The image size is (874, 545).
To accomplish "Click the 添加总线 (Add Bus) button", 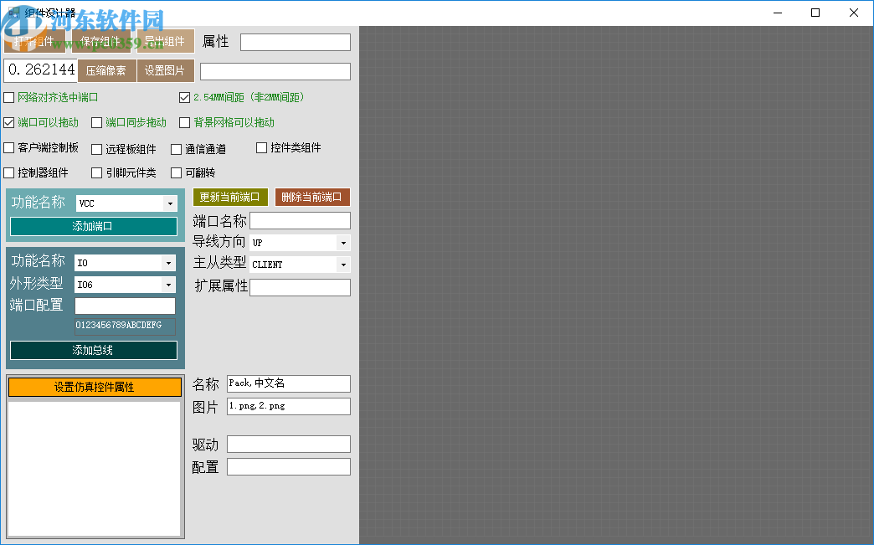I will [x=92, y=350].
